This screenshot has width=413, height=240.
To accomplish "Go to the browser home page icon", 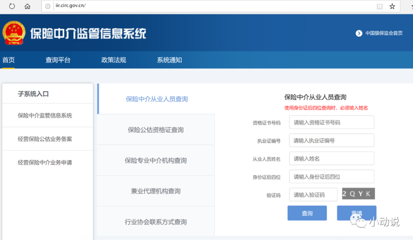I will tap(27, 6).
